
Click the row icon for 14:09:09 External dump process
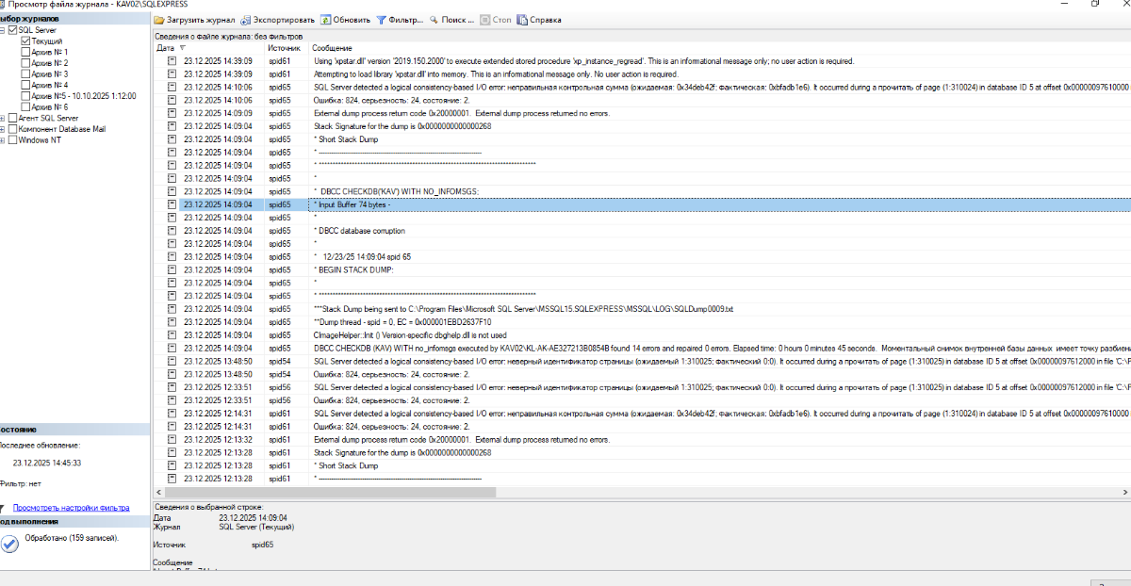(x=172, y=113)
